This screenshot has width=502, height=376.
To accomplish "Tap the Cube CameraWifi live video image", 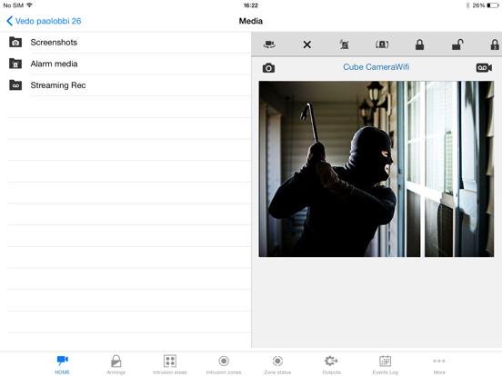I will tap(376, 169).
